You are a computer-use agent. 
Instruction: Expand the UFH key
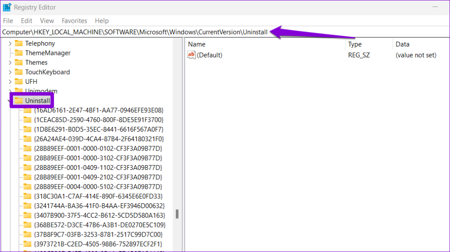click(10, 82)
